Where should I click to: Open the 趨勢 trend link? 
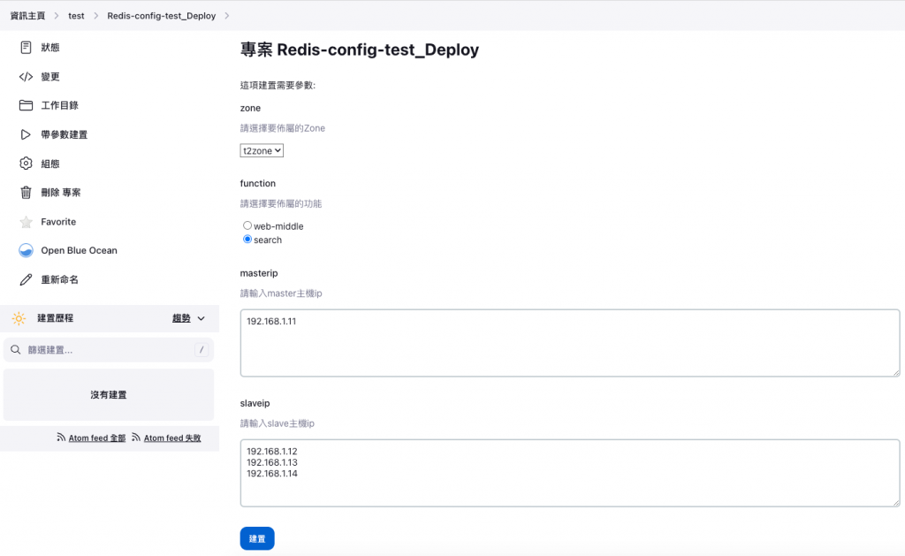[x=181, y=318]
